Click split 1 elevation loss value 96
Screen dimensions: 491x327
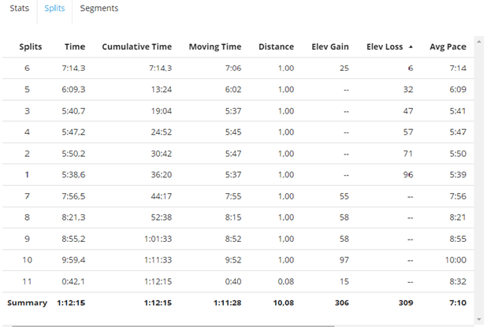coord(408,175)
